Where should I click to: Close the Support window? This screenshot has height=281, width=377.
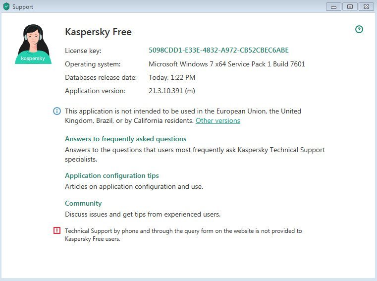(366, 6)
